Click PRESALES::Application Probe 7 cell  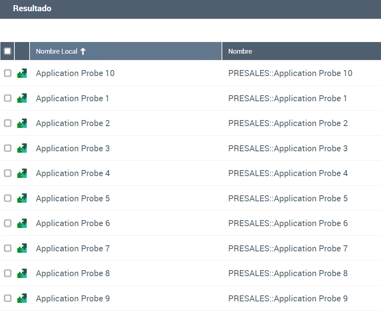click(x=288, y=249)
